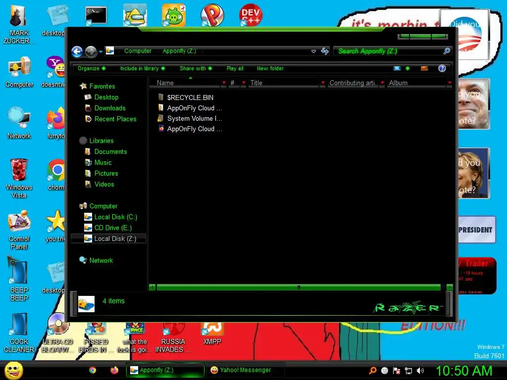Select Favorites in navigation pane

102,86
